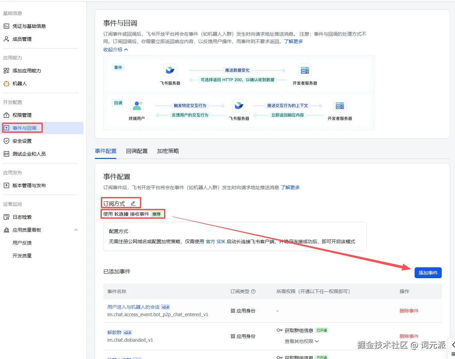Click the v2.0 tag beside 解散群

coord(127,333)
